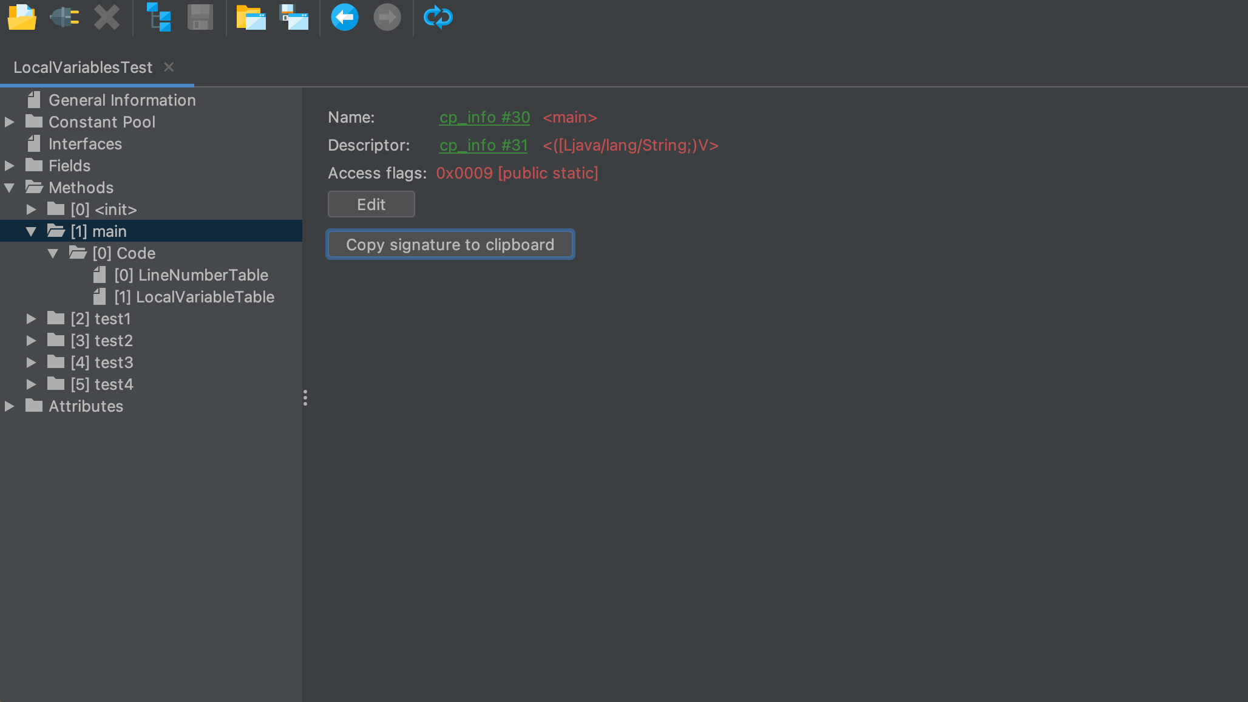Click the open folder icon in toolbar

[x=22, y=17]
